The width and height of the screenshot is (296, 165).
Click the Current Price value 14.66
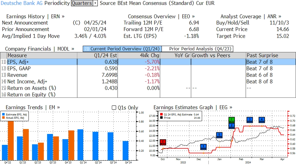click(x=283, y=29)
